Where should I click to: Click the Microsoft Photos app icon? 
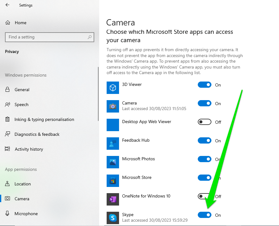(113, 162)
